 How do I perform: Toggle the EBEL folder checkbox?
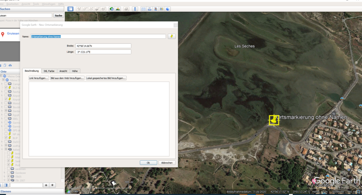[x=6, y=118]
